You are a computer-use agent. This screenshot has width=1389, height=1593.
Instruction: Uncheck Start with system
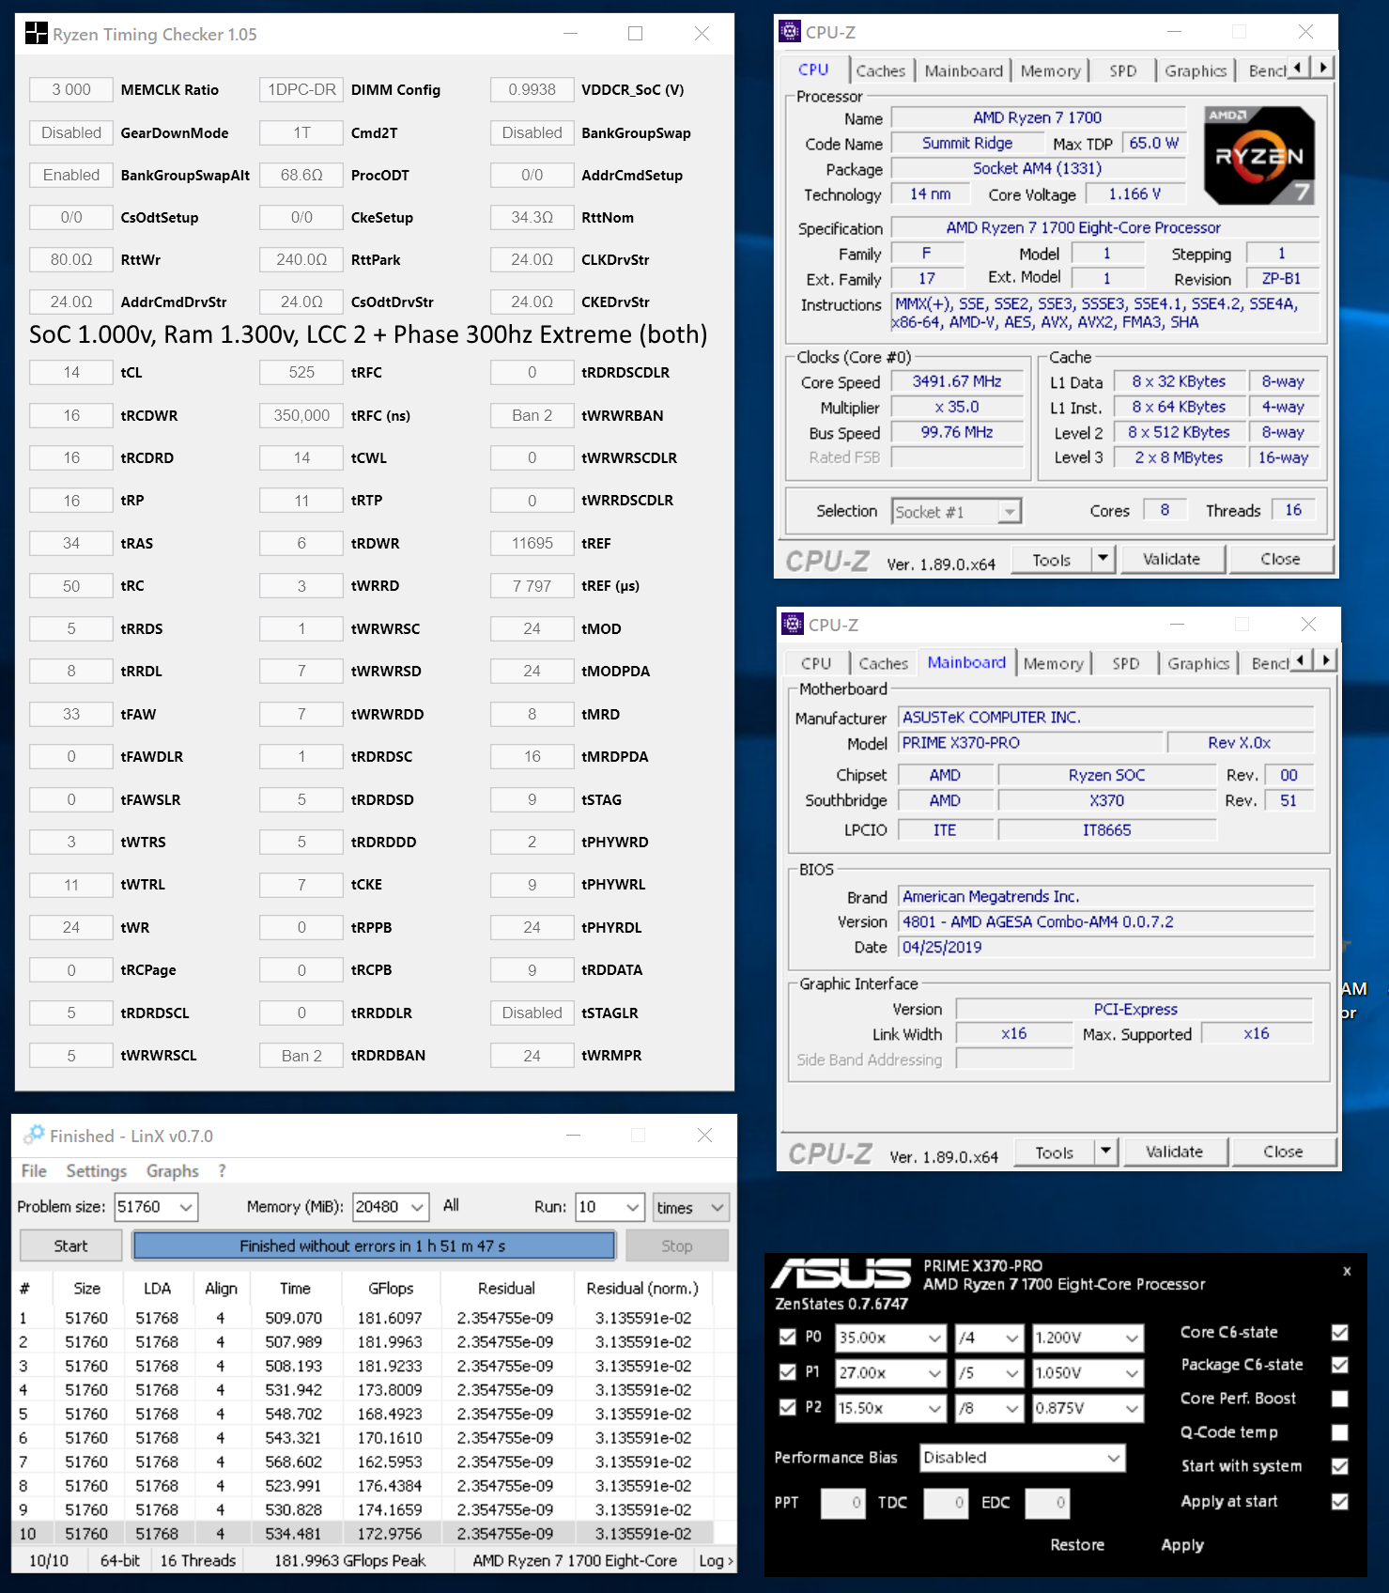(1340, 1466)
